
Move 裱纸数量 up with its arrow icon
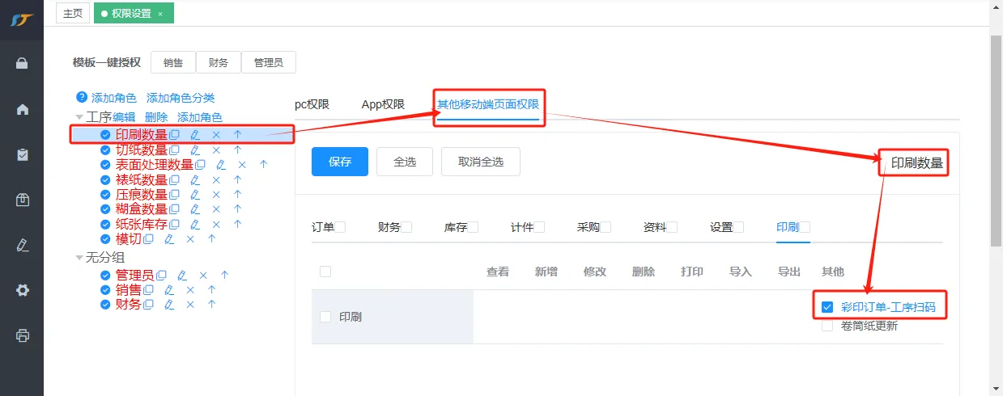(x=237, y=179)
